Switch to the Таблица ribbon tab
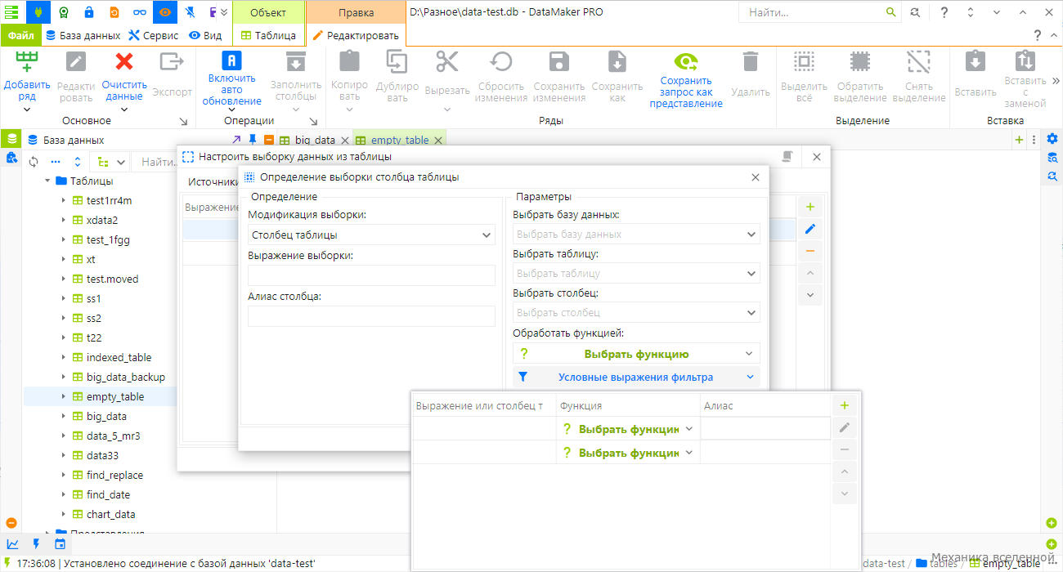The image size is (1063, 572). 268,36
